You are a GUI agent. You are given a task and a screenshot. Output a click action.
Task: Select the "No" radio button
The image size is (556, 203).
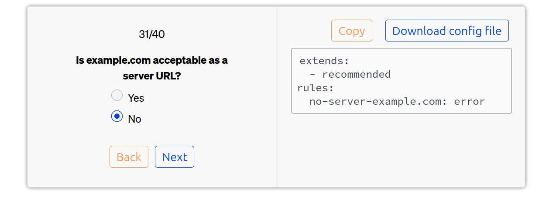click(x=117, y=117)
